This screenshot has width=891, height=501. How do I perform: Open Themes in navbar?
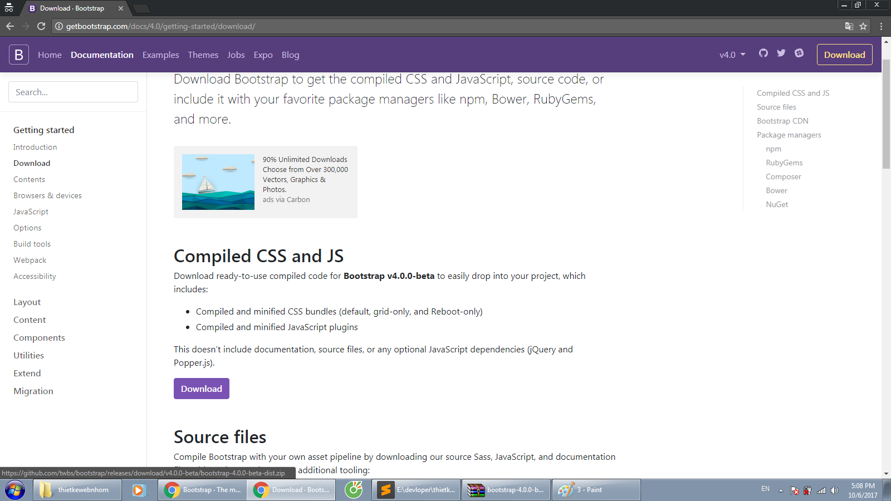pyautogui.click(x=203, y=55)
